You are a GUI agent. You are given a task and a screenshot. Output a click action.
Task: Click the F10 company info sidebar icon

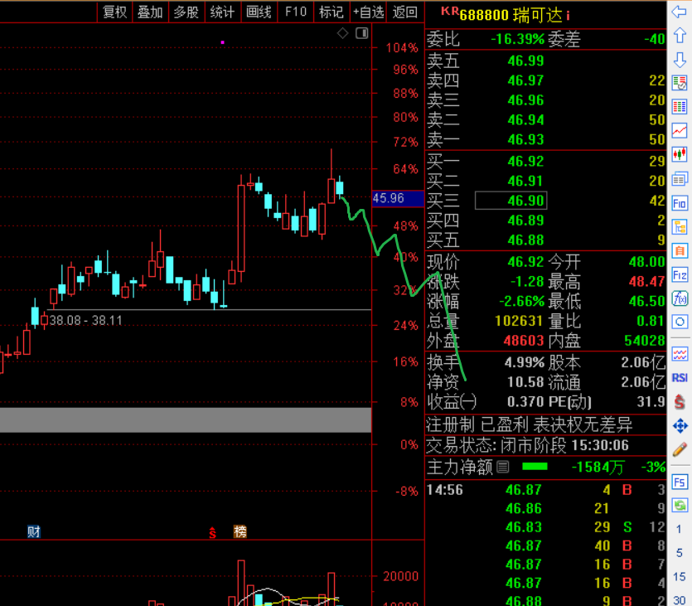pyautogui.click(x=680, y=203)
